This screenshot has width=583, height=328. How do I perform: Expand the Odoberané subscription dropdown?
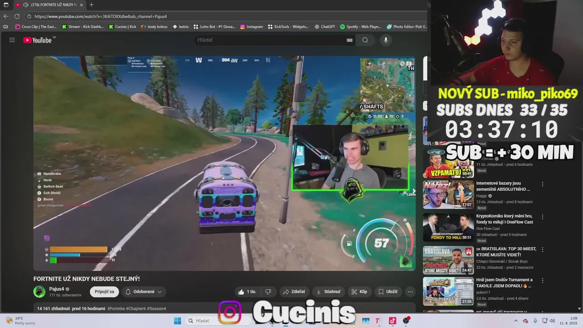(143, 292)
